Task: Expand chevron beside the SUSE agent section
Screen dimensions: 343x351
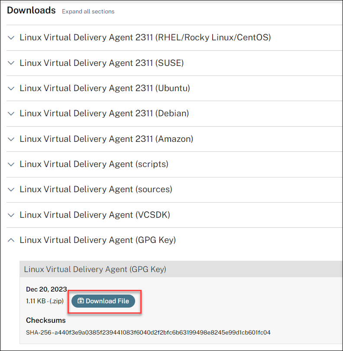Action: point(11,63)
